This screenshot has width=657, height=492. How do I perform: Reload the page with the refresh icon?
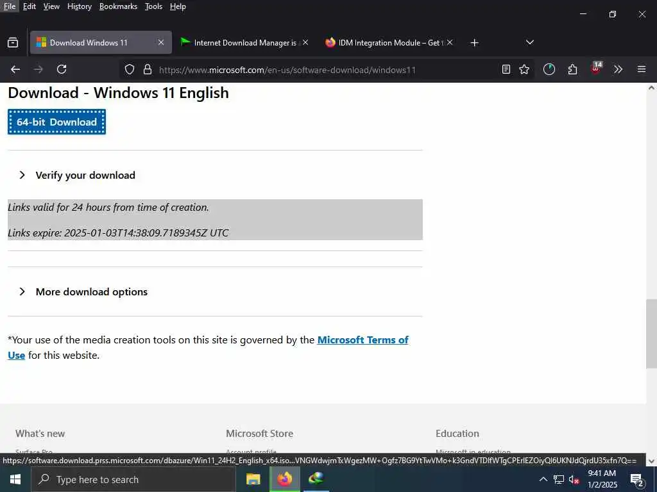(x=62, y=69)
